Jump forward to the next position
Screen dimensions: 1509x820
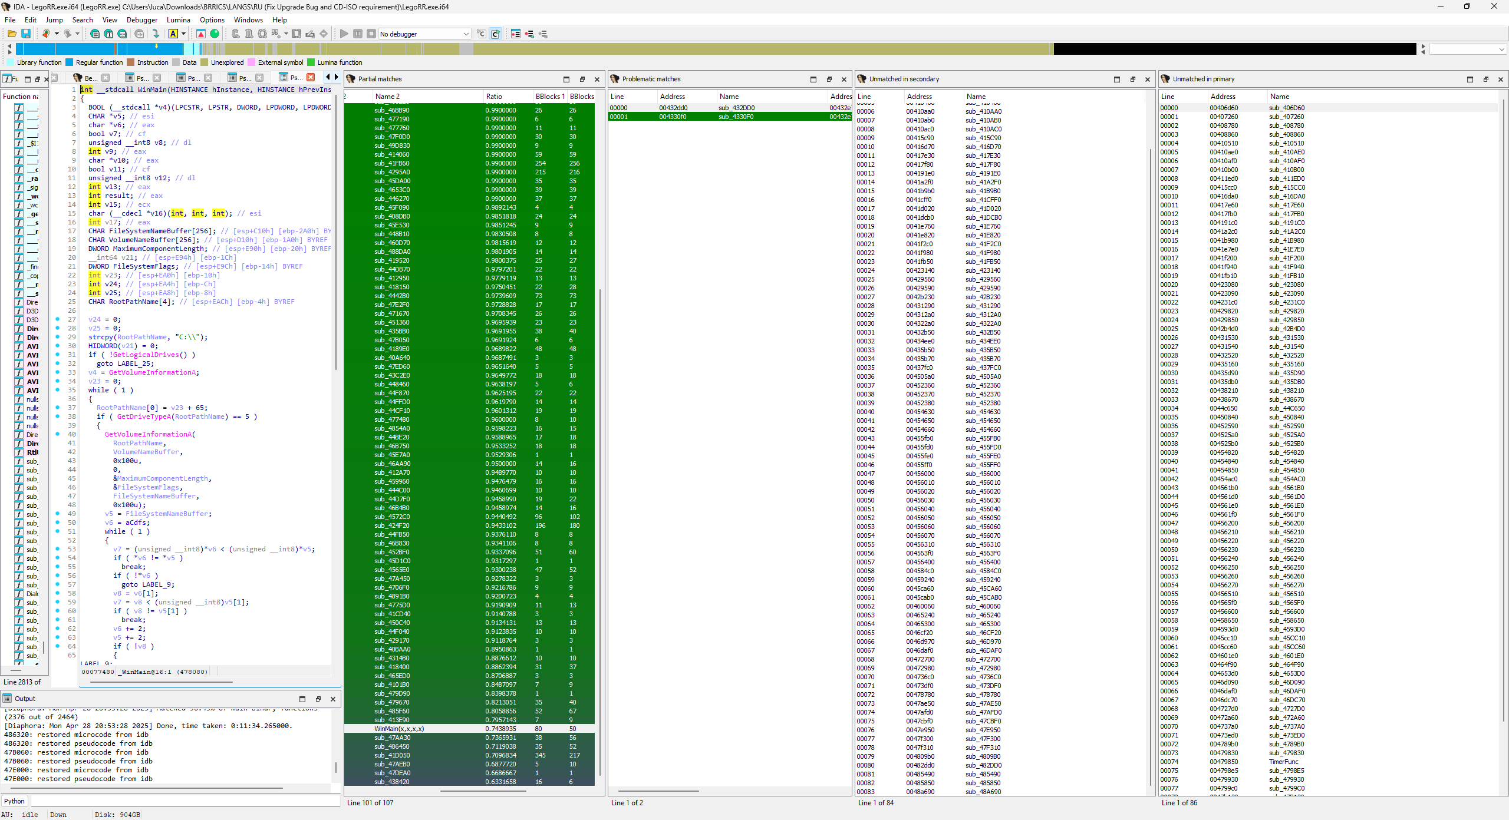point(68,34)
